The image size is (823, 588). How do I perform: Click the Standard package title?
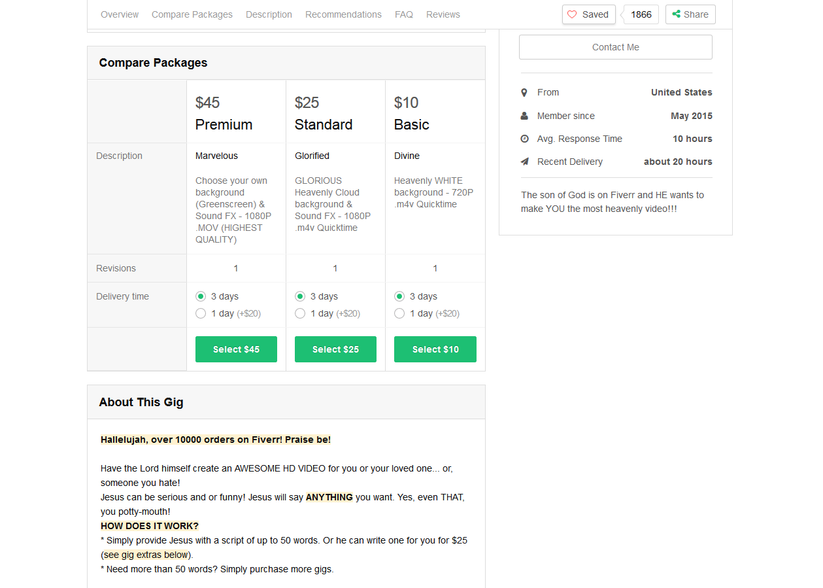[x=324, y=124]
